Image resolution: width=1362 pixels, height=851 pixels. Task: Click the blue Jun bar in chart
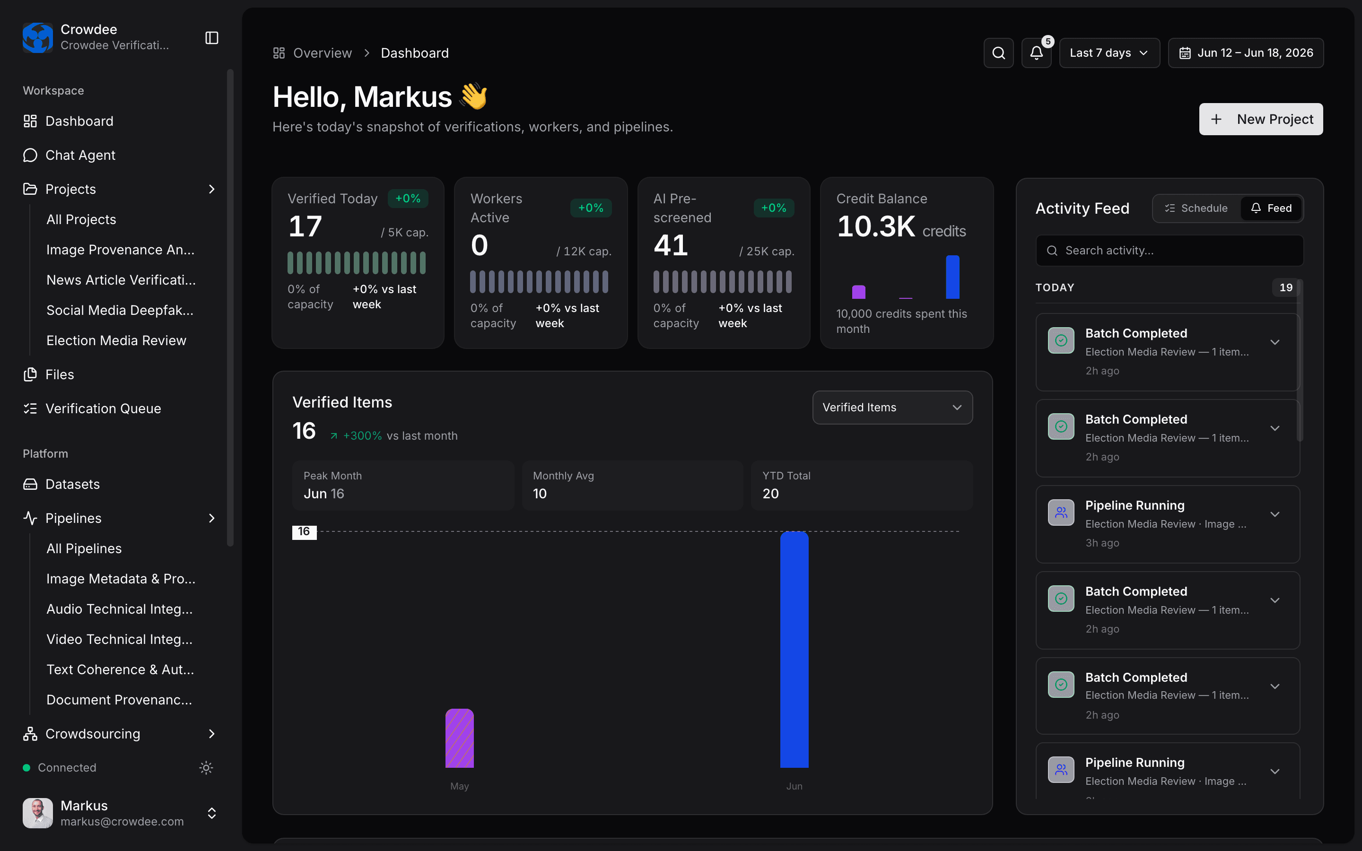coord(794,650)
